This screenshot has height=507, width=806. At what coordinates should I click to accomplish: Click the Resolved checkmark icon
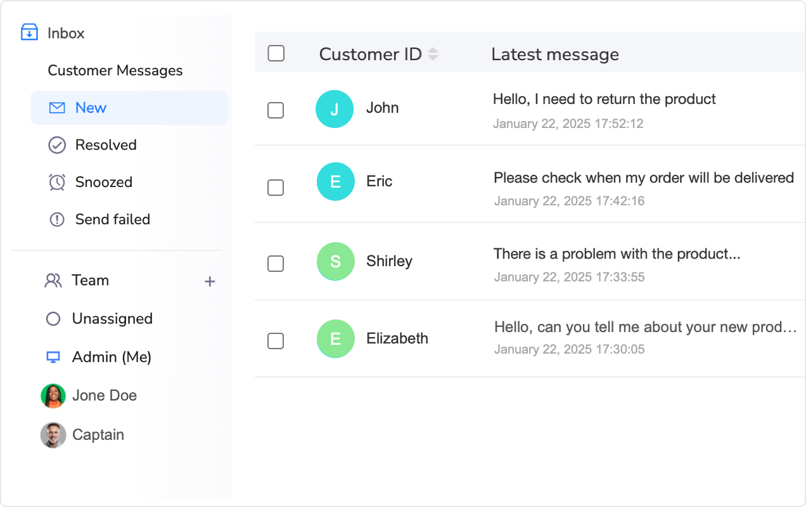pos(56,144)
